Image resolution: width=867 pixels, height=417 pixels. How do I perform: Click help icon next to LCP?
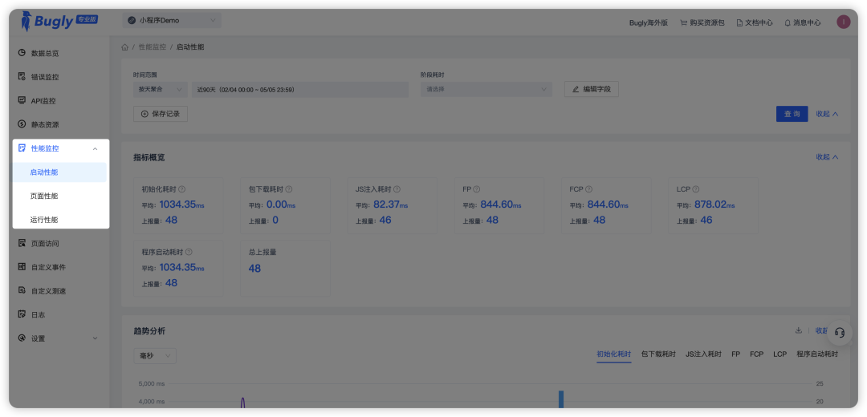695,189
